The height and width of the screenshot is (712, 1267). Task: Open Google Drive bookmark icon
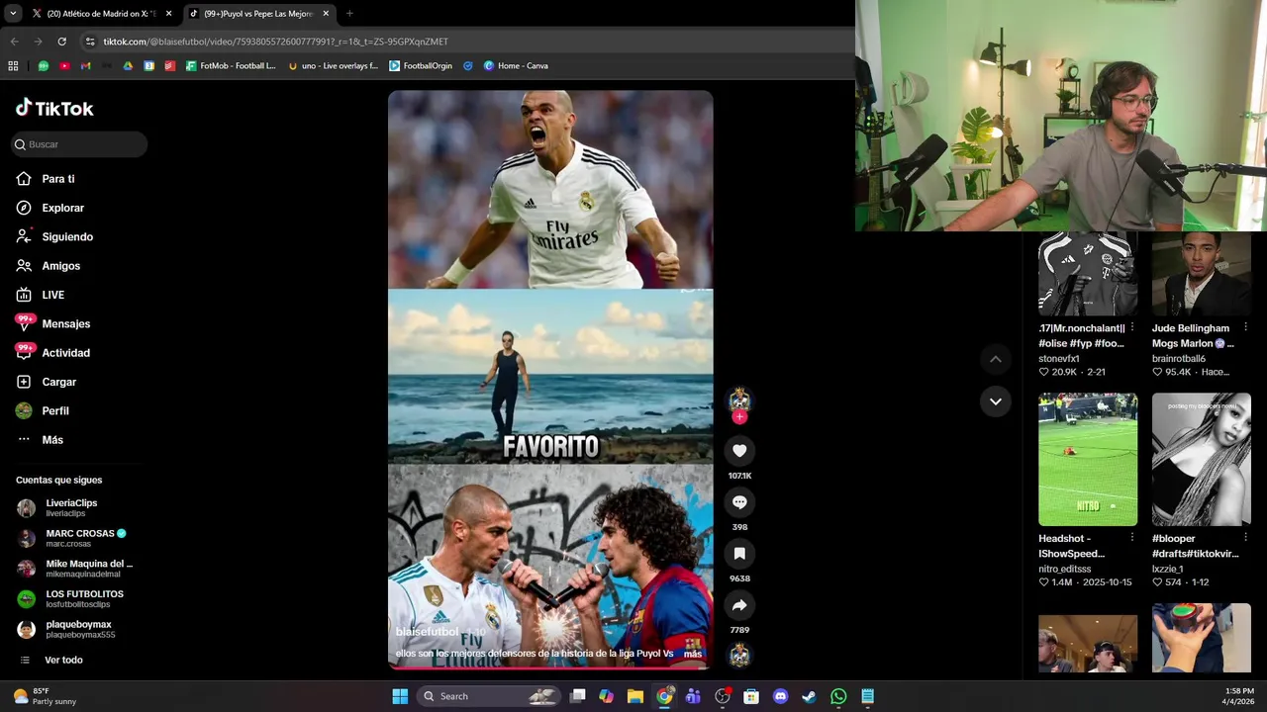(x=128, y=66)
